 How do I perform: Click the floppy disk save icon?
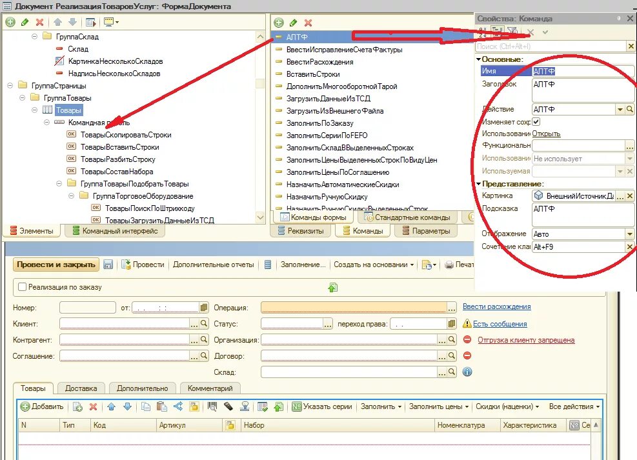tap(108, 265)
